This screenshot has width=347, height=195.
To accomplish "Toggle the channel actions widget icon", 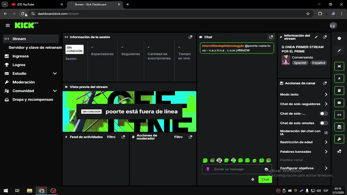I will tap(339, 127).
